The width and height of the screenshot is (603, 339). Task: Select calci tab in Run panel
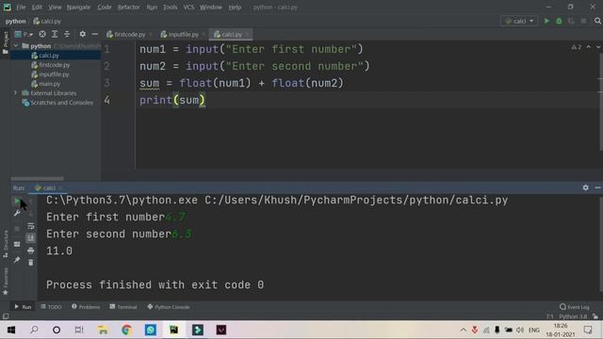tap(48, 188)
